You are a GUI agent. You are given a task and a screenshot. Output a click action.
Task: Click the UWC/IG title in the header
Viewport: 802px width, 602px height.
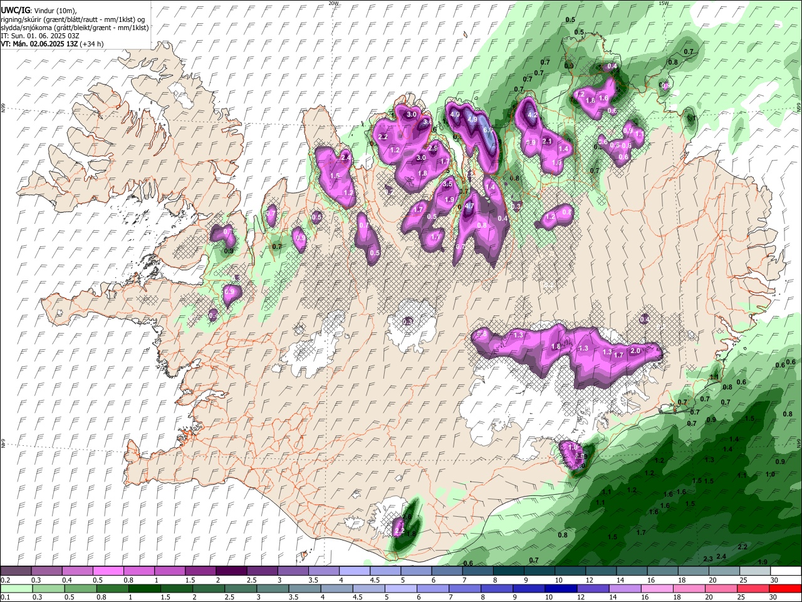click(x=16, y=9)
